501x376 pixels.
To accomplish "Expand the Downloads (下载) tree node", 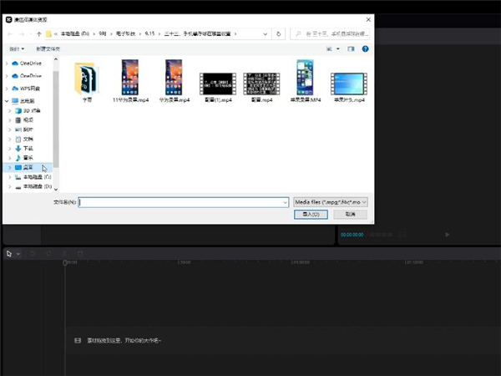I will [x=10, y=149].
